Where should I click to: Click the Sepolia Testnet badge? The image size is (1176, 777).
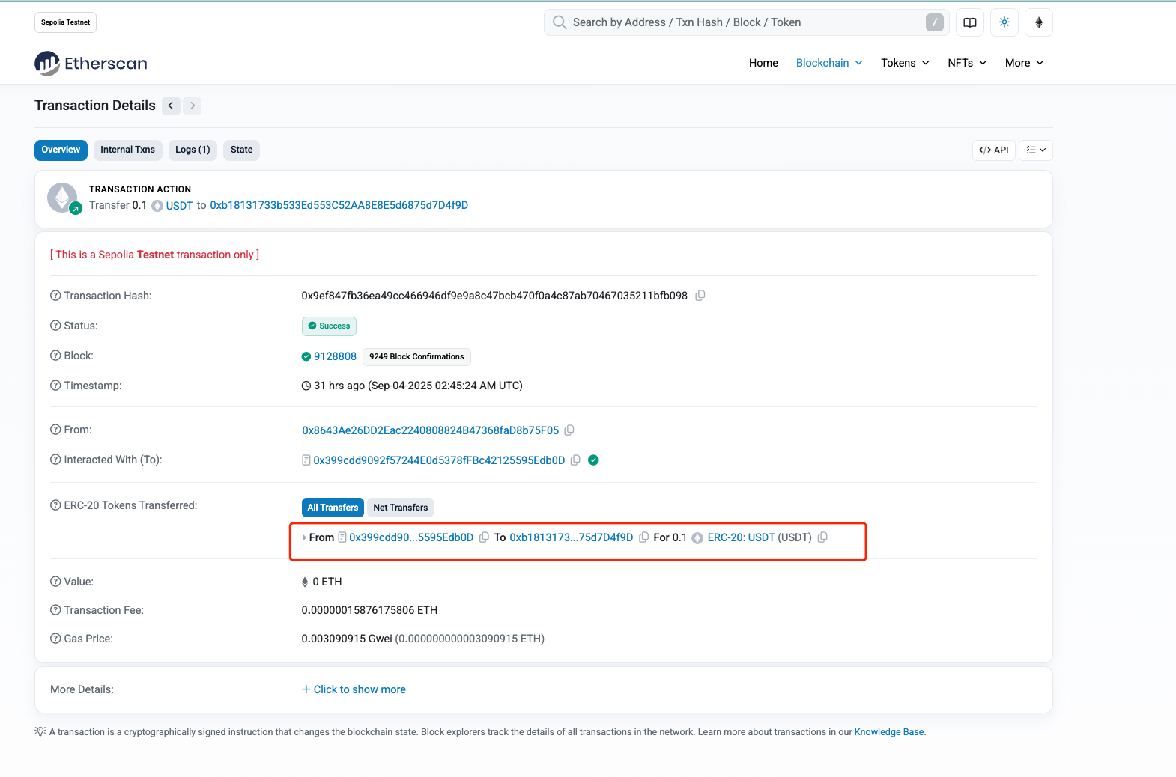65,22
